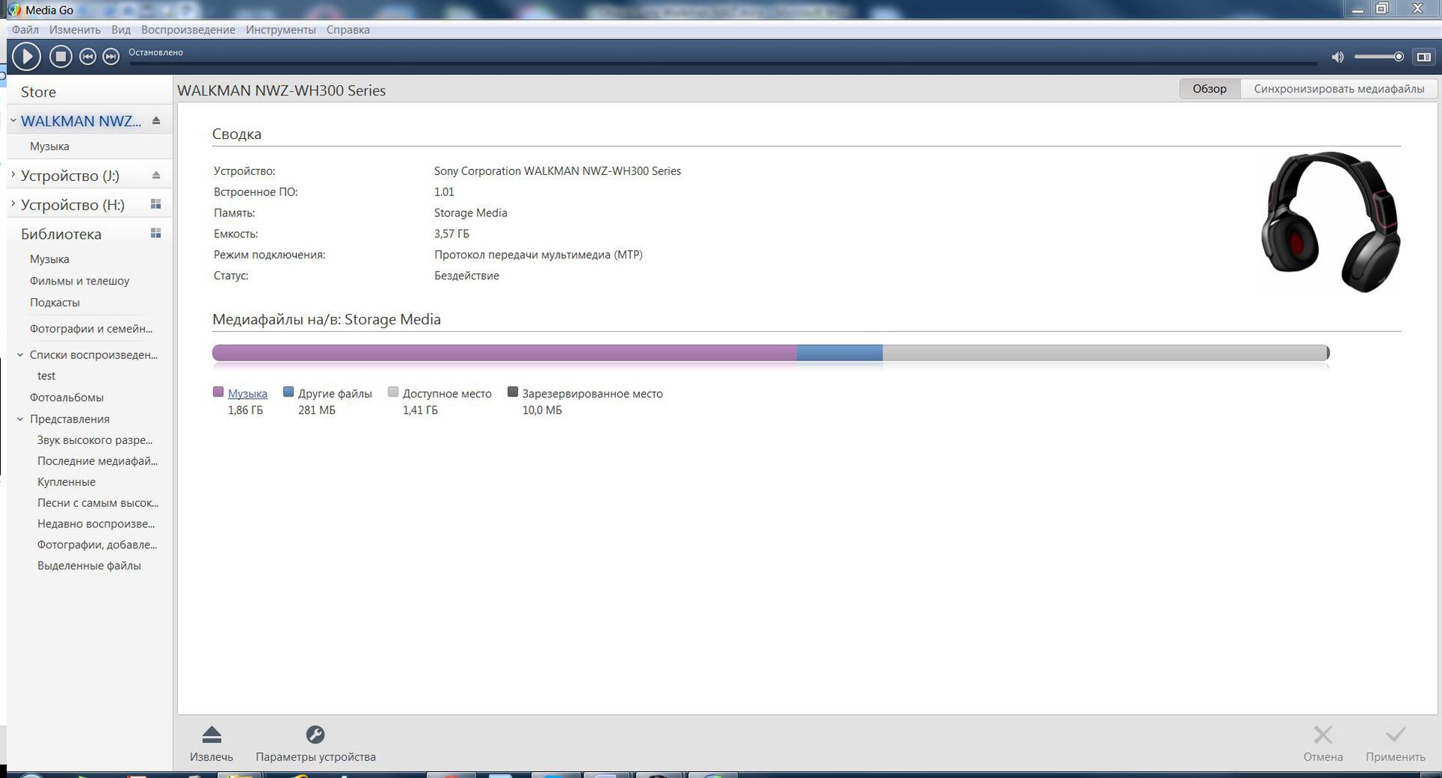Click the Музыка link in storage legend
Image resolution: width=1442 pixels, height=778 pixels.
247,394
